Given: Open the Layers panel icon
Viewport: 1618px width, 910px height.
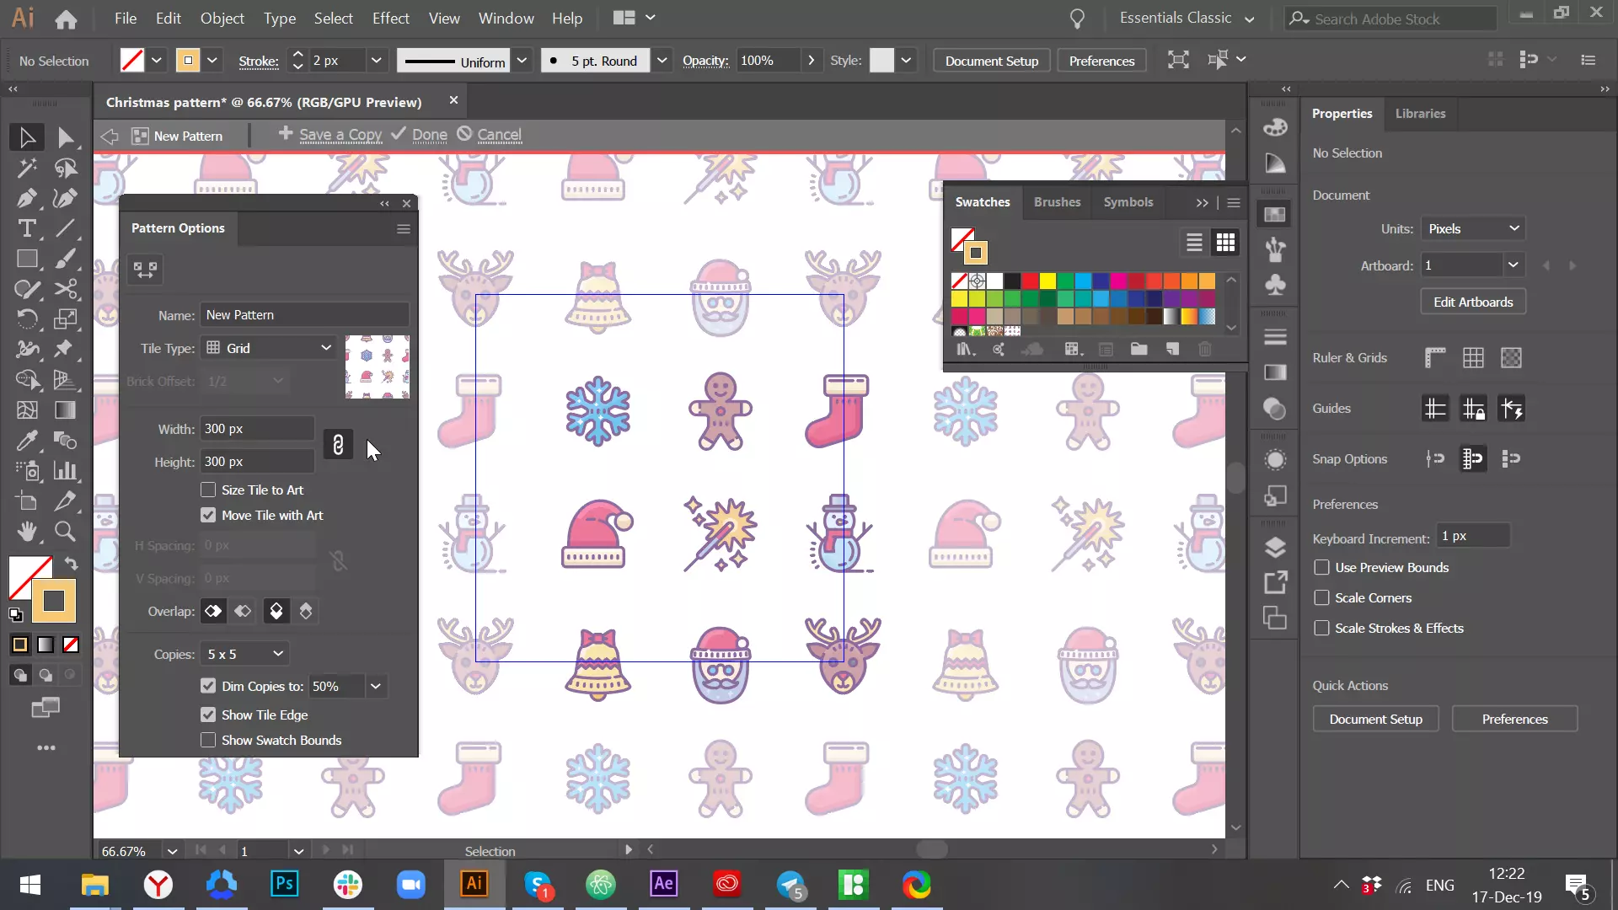Looking at the screenshot, I should pyautogui.click(x=1275, y=547).
